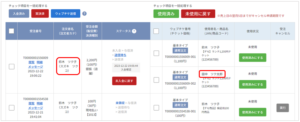
Task: Click 未領収 status link
Action: point(120,103)
